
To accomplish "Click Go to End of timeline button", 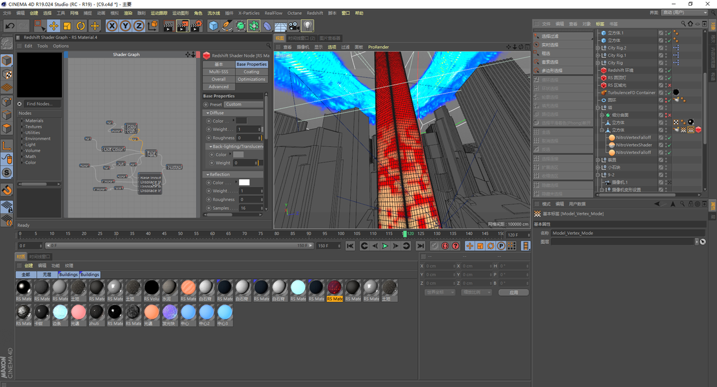I will point(420,246).
